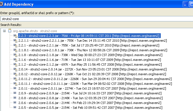Click the artifact icon for version 2.1.8.1
Screen dimensions: 193x111
[x=15, y=50]
